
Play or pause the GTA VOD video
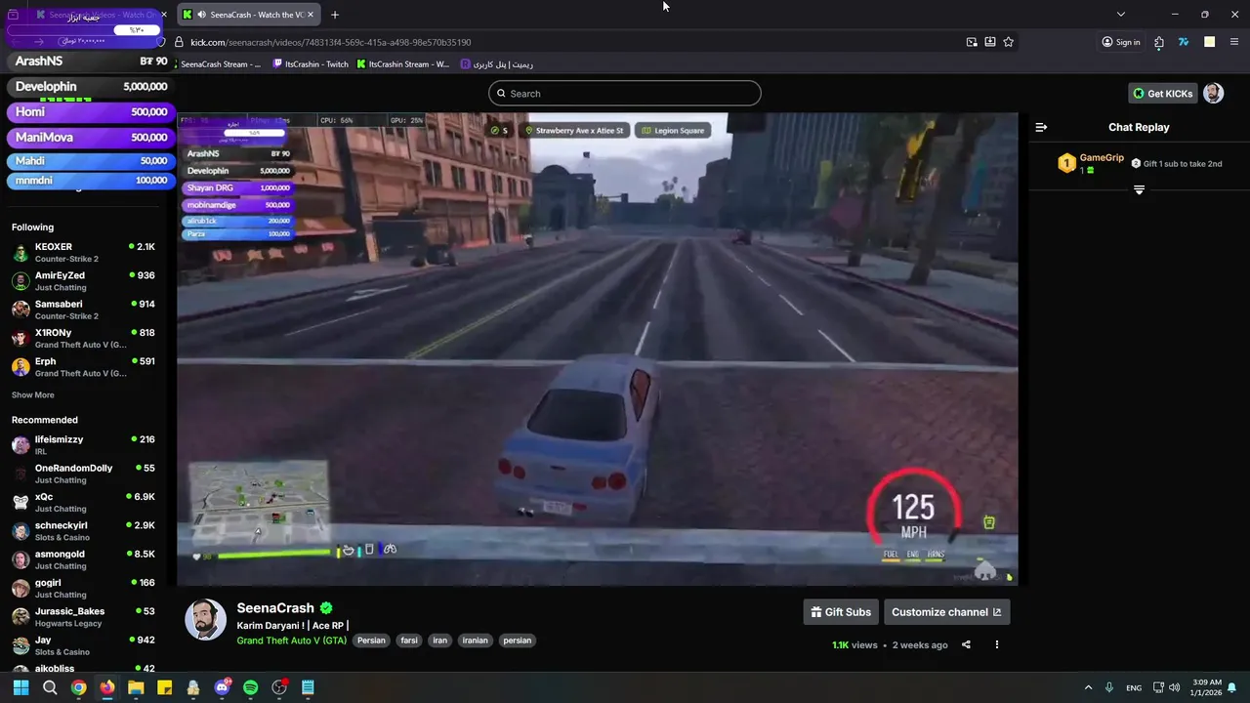pos(598,349)
